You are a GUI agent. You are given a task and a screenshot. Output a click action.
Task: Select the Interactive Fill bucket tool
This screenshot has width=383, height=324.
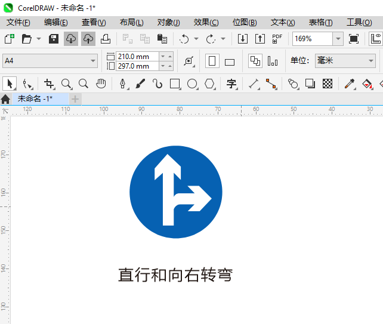367,84
